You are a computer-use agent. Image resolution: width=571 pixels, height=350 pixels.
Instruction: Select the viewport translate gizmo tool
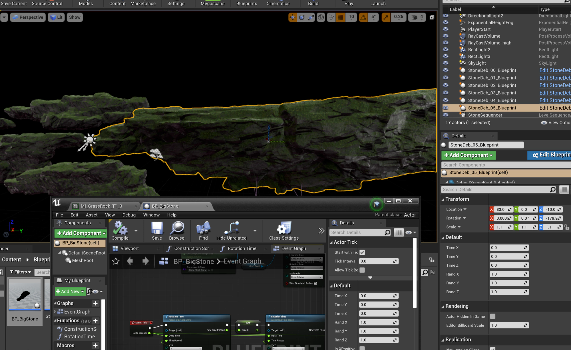tap(293, 17)
